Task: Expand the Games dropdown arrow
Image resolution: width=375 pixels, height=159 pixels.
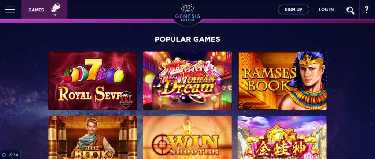Action: (55, 15)
